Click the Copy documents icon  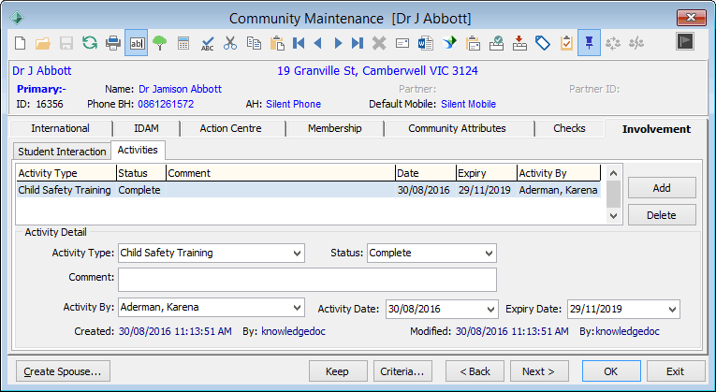(x=254, y=43)
